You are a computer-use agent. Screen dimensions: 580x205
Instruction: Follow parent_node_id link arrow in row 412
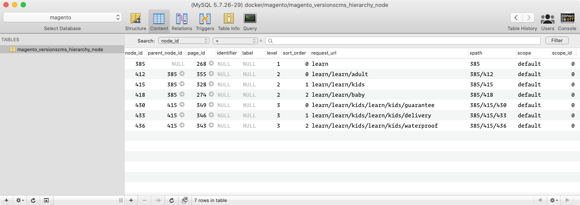(182, 74)
